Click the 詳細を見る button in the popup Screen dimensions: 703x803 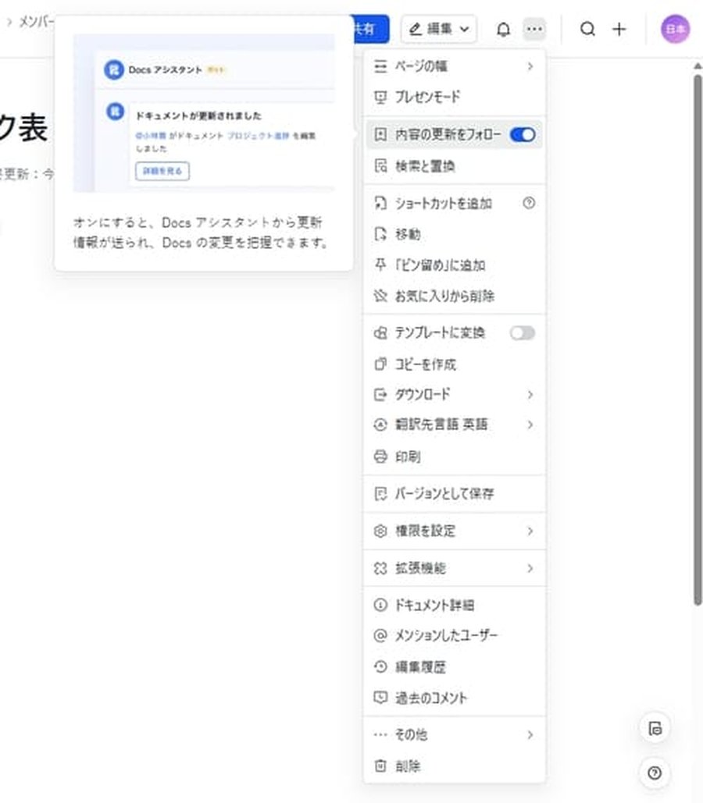[161, 171]
